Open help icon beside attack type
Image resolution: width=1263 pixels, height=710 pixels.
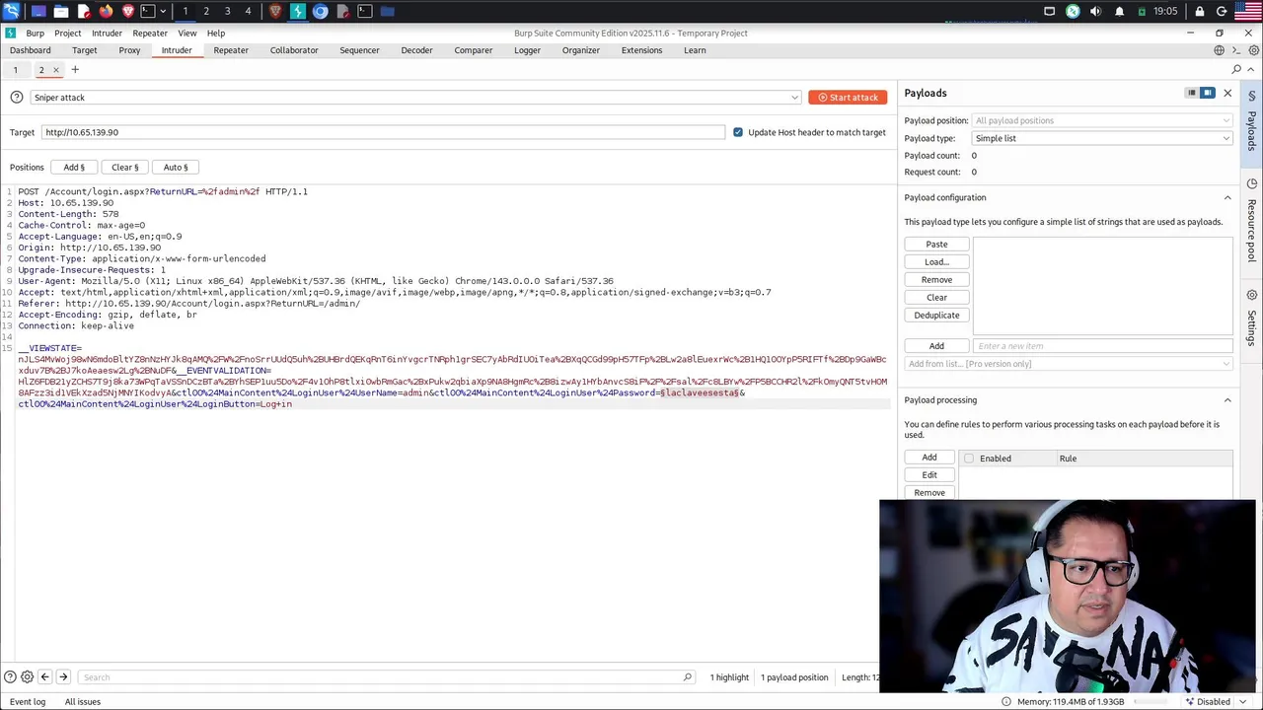pos(17,97)
